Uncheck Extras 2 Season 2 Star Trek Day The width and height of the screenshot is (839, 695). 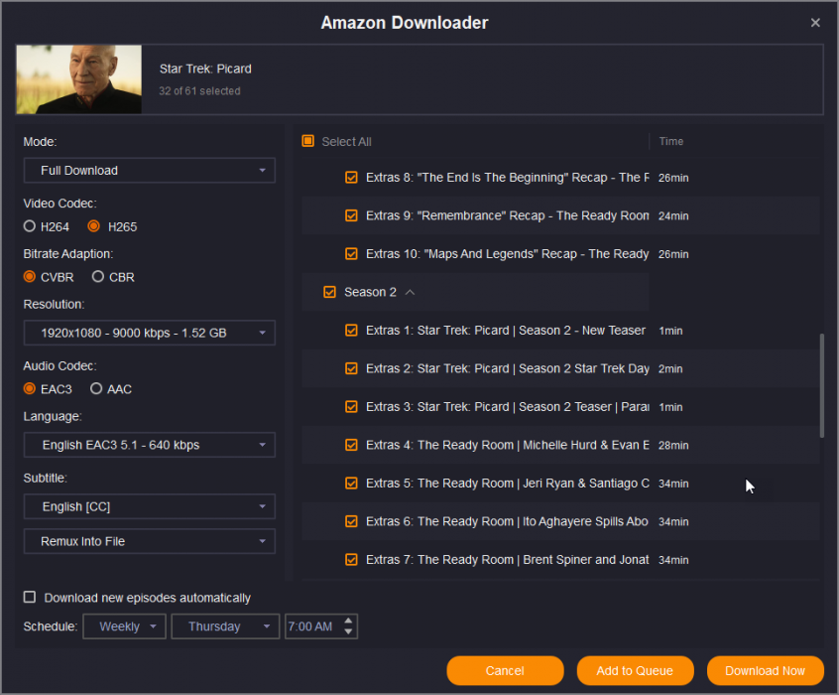coord(351,368)
